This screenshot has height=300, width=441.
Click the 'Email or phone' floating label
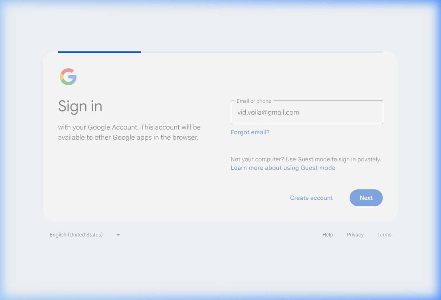click(x=254, y=101)
